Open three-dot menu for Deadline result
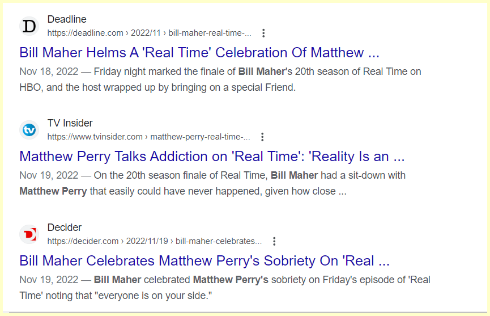Image resolution: width=490 pixels, height=316 pixels. pos(263,33)
